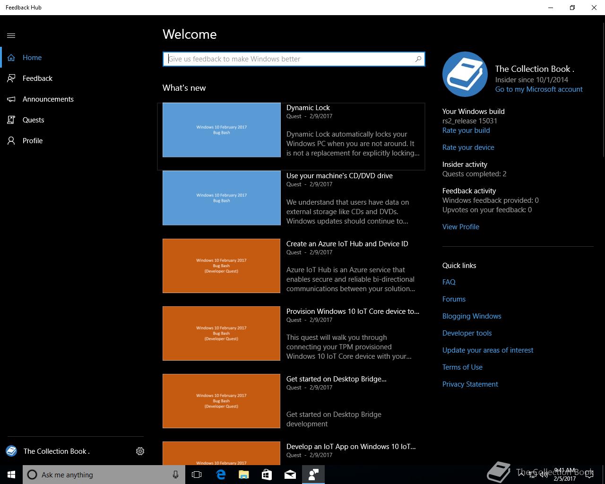Click Dynamic Lock quest title
This screenshot has height=484, width=605.
click(308, 108)
